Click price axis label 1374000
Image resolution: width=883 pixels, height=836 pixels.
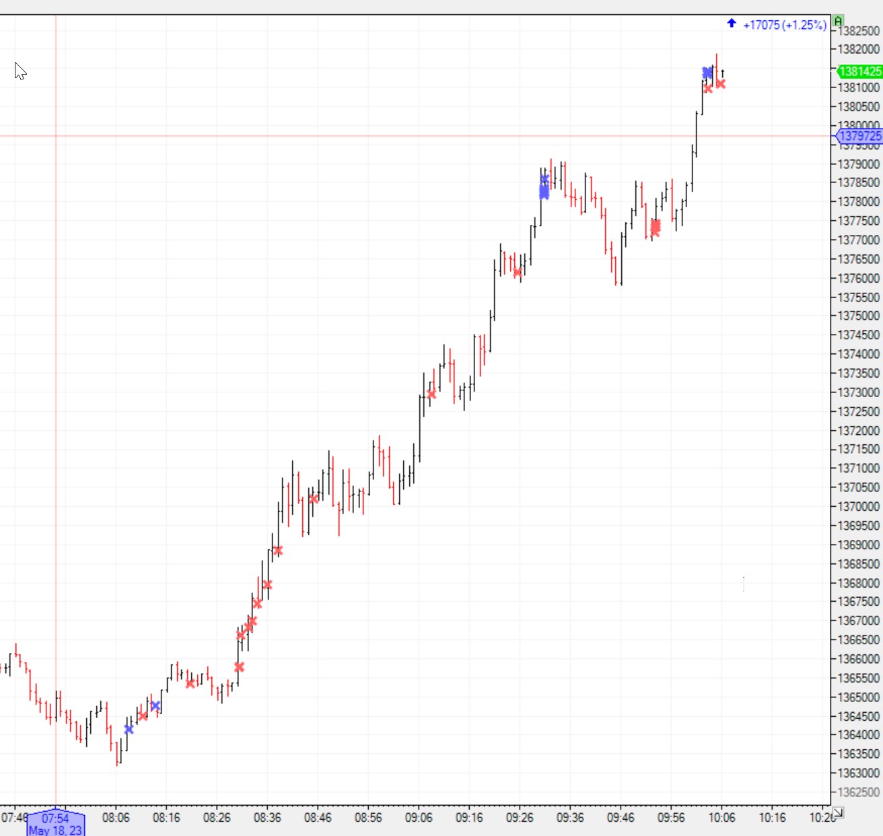859,354
